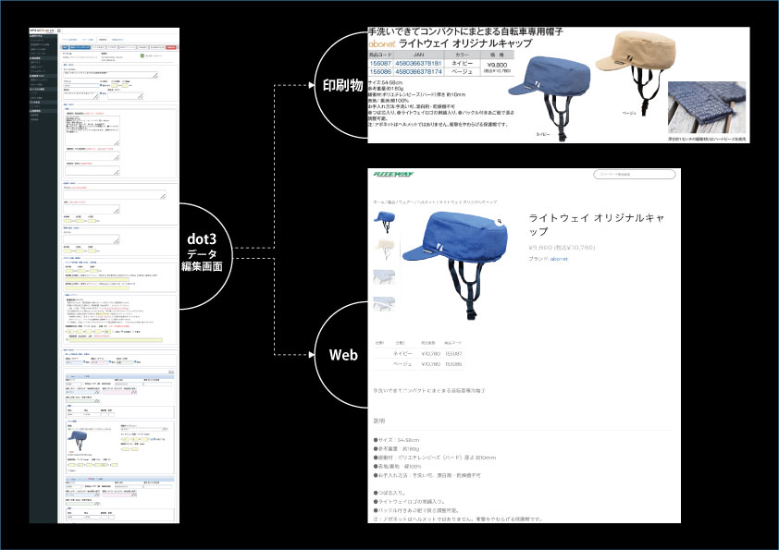779x550 pixels.
Task: Click JAN code 4580366378174 in the print table
Action: [418, 72]
